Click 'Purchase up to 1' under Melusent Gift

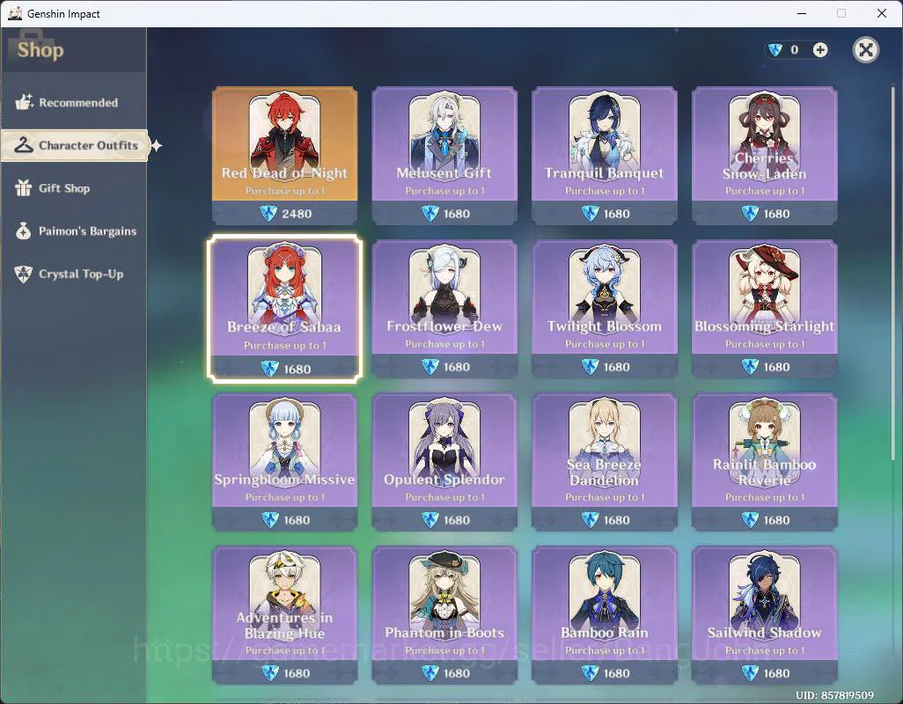pos(444,191)
